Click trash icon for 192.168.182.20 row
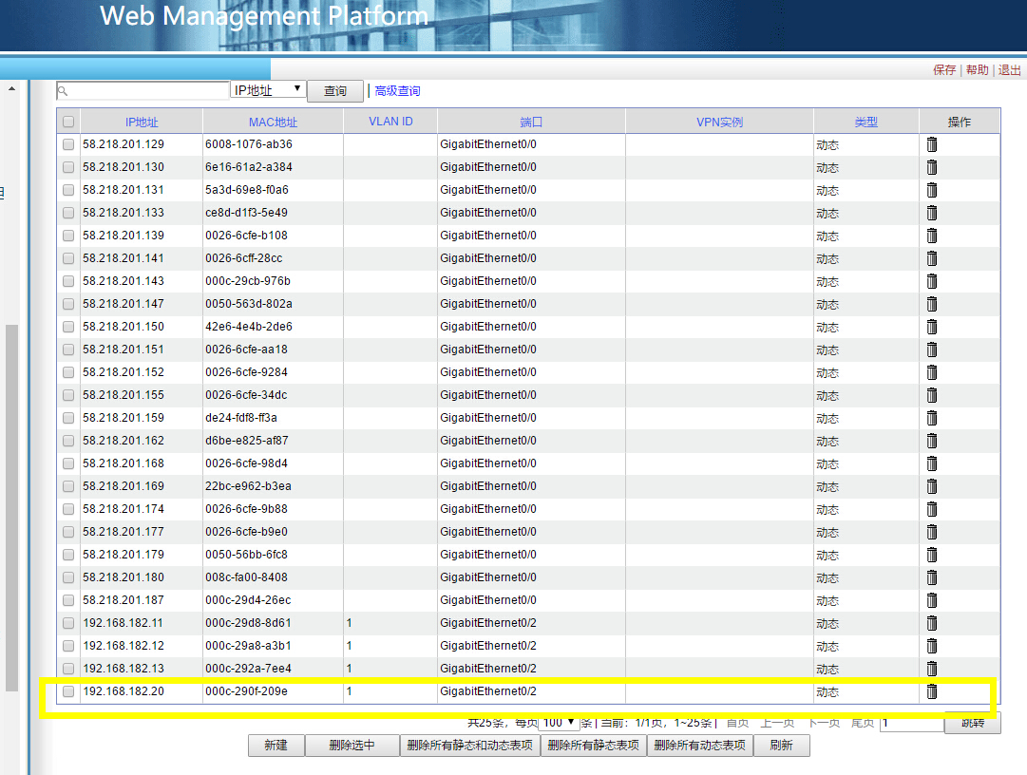The height and width of the screenshot is (775, 1027). (x=932, y=691)
